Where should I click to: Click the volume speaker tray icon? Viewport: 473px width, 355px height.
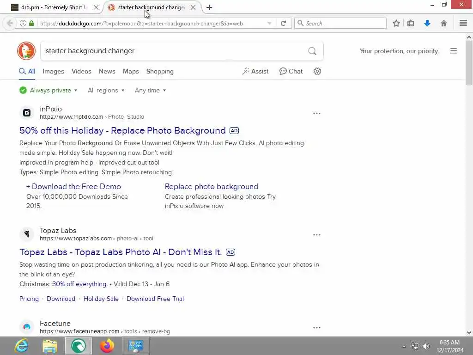pyautogui.click(x=426, y=346)
